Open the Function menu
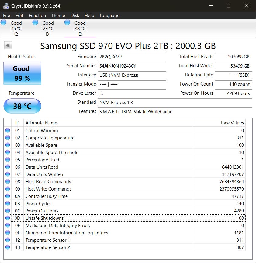 coord(37,16)
